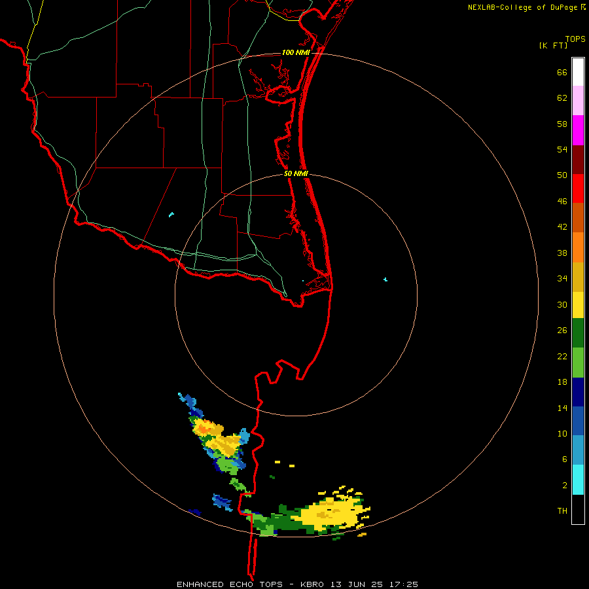Click the legend value 6
Viewport: 589px width, 589px height.
tap(564, 459)
